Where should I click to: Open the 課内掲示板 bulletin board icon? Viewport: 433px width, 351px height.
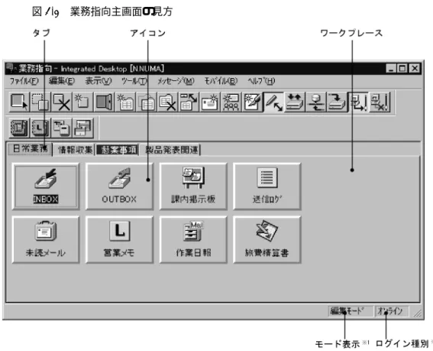click(193, 186)
